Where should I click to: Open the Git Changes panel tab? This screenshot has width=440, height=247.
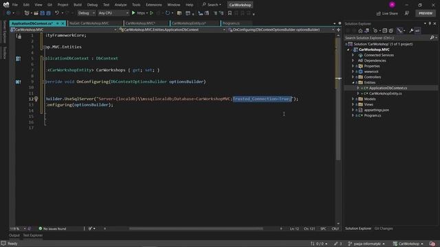point(384,228)
